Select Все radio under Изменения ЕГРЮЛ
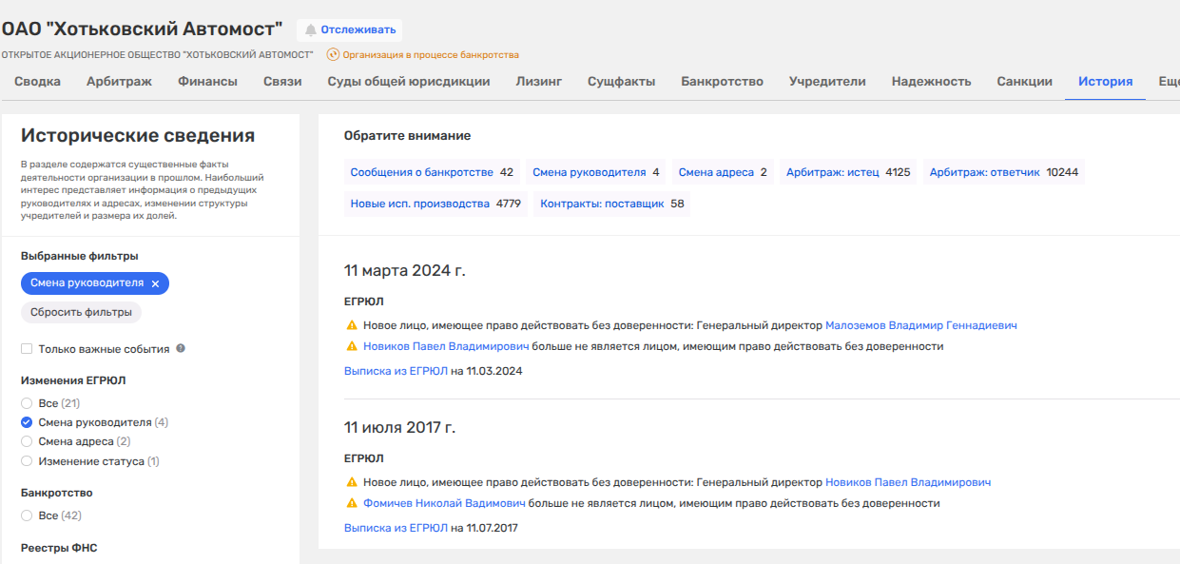The image size is (1180, 564). click(27, 403)
